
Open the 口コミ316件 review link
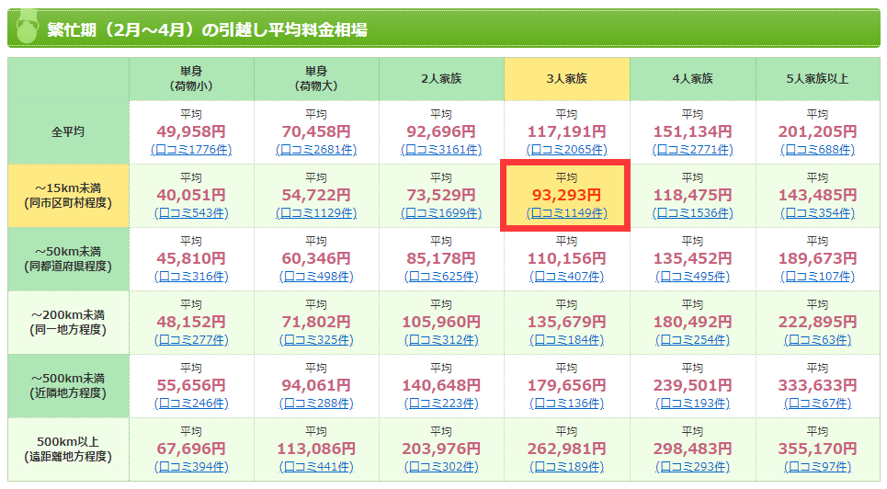191,276
